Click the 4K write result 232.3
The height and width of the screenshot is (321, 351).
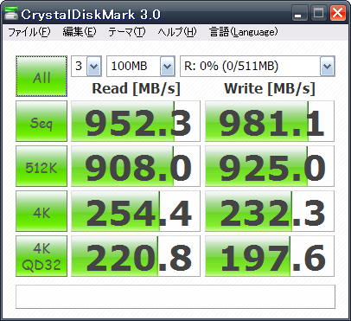pos(270,211)
